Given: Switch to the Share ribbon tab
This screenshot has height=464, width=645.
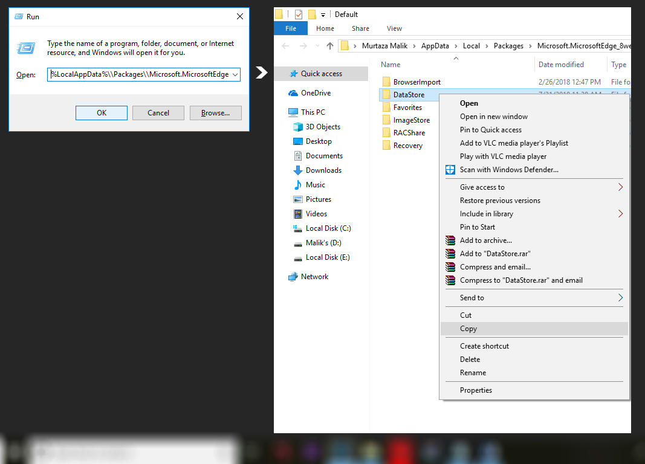Looking at the screenshot, I should [360, 28].
